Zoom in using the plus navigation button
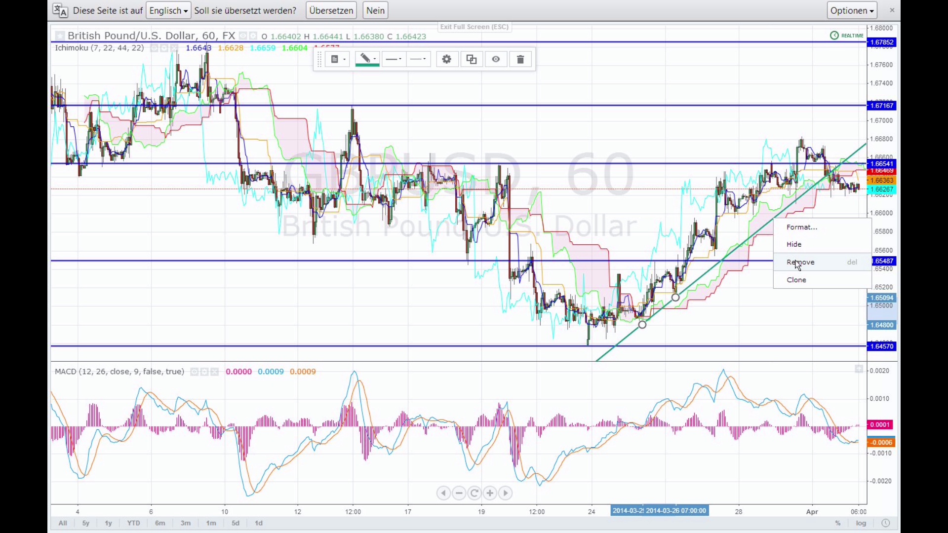 click(490, 493)
